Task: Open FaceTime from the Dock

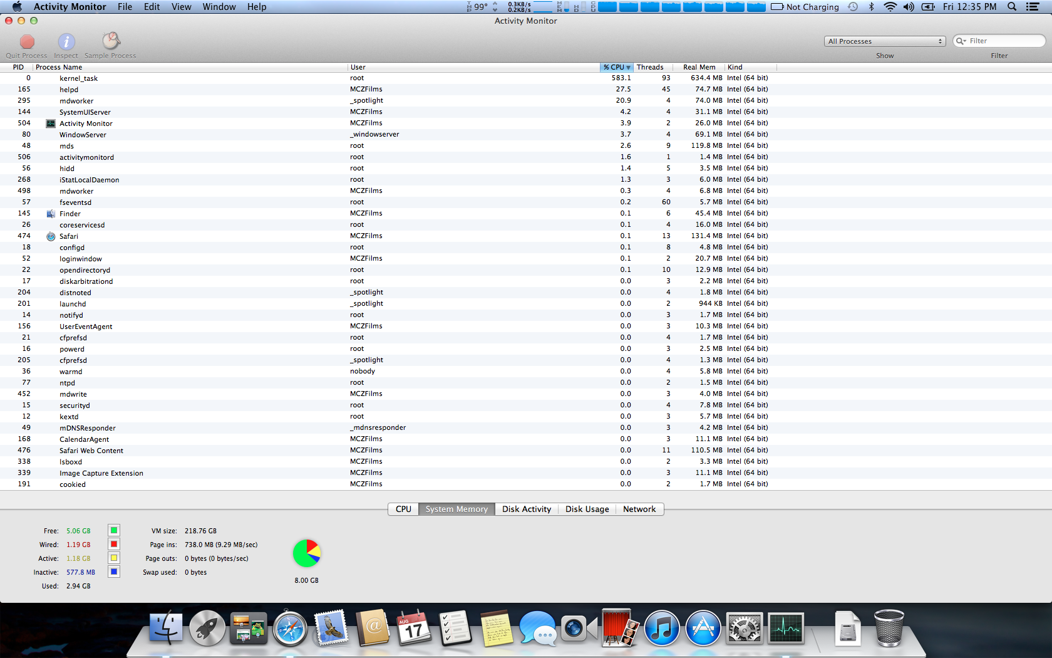Action: (x=579, y=629)
